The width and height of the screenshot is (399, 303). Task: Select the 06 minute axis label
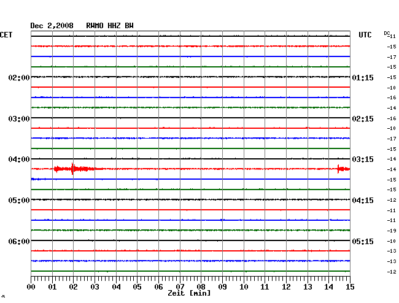click(158, 286)
